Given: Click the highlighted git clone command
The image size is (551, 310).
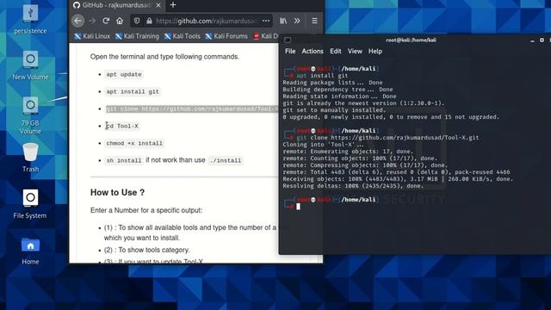Looking at the screenshot, I should (x=192, y=109).
